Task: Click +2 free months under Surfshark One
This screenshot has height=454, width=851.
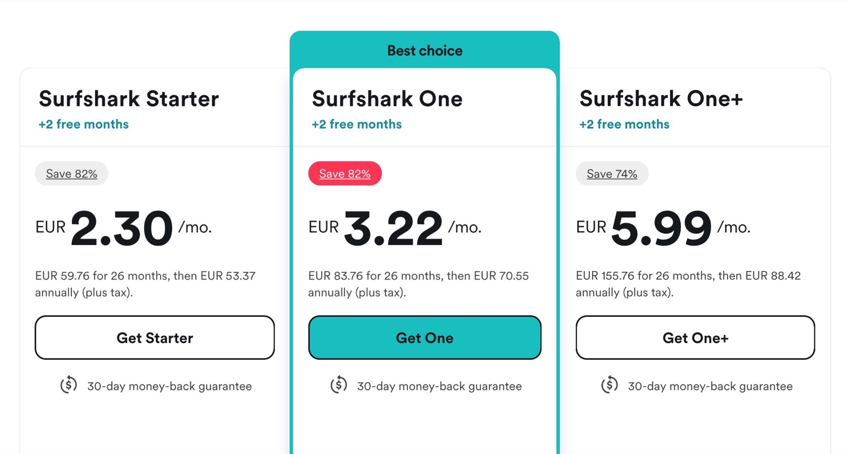Action: click(357, 124)
